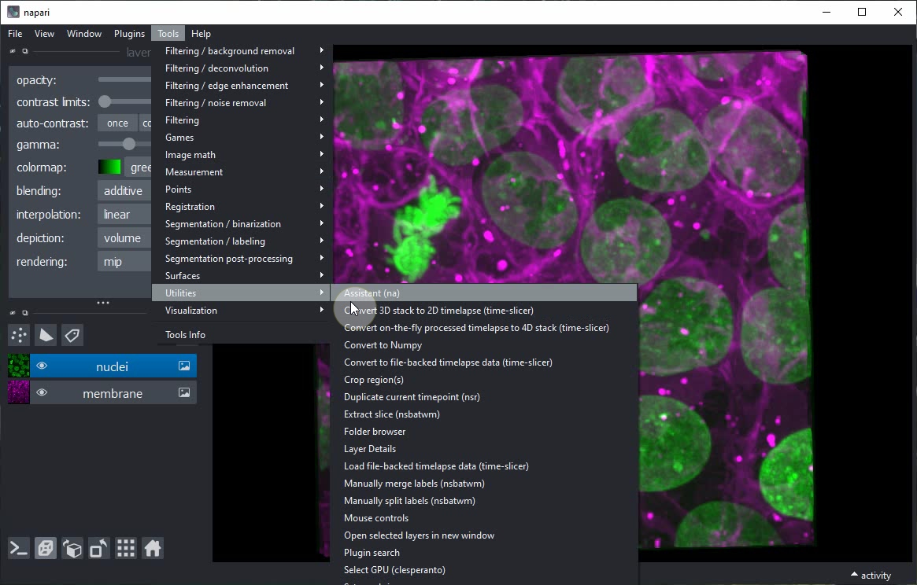Image resolution: width=917 pixels, height=585 pixels.
Task: Hide the membrane layer with eye icon
Action: click(42, 393)
